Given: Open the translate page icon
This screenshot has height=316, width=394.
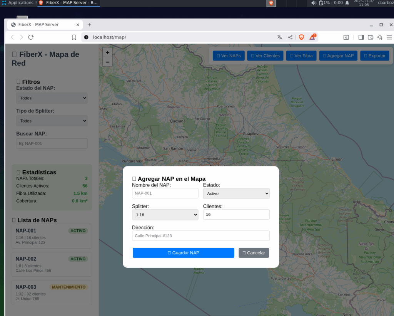Looking at the screenshot, I should (280, 37).
